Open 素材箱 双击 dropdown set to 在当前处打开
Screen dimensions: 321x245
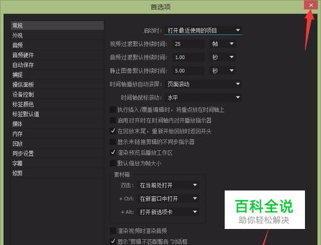[x=168, y=185]
